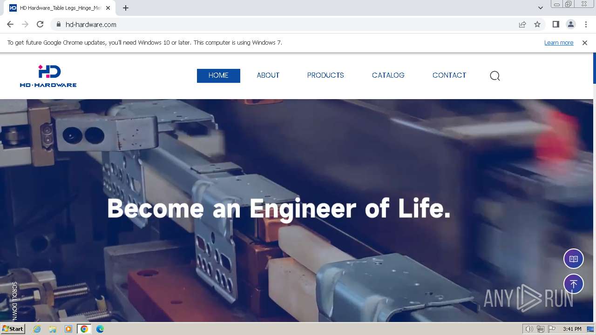Open the Windows Start menu
Viewport: 596px width, 335px height.
click(13, 329)
